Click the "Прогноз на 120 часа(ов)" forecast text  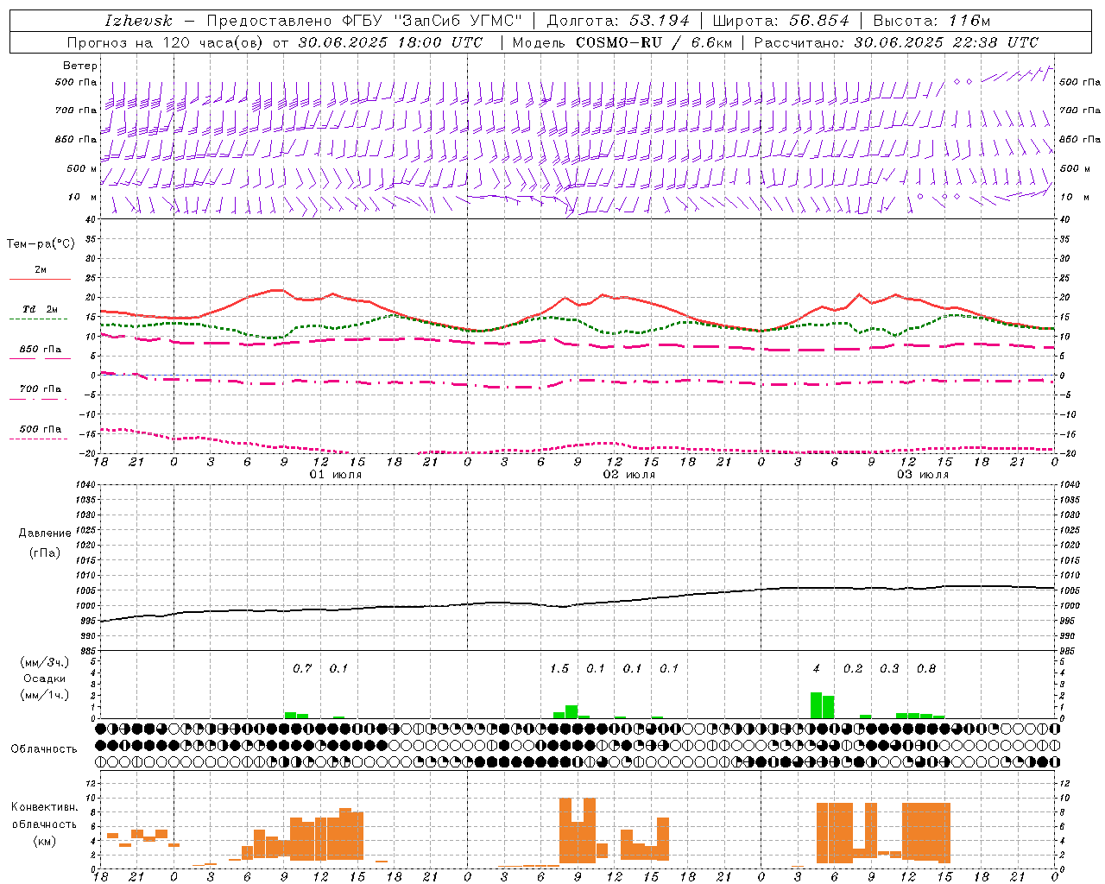[166, 42]
